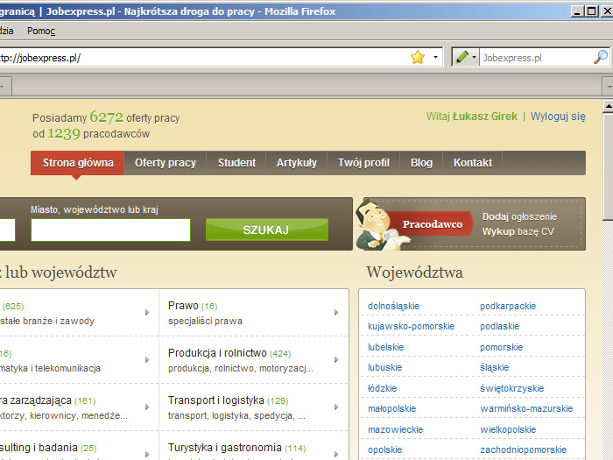Select pomorskie region link
613x460 pixels.
(x=501, y=347)
